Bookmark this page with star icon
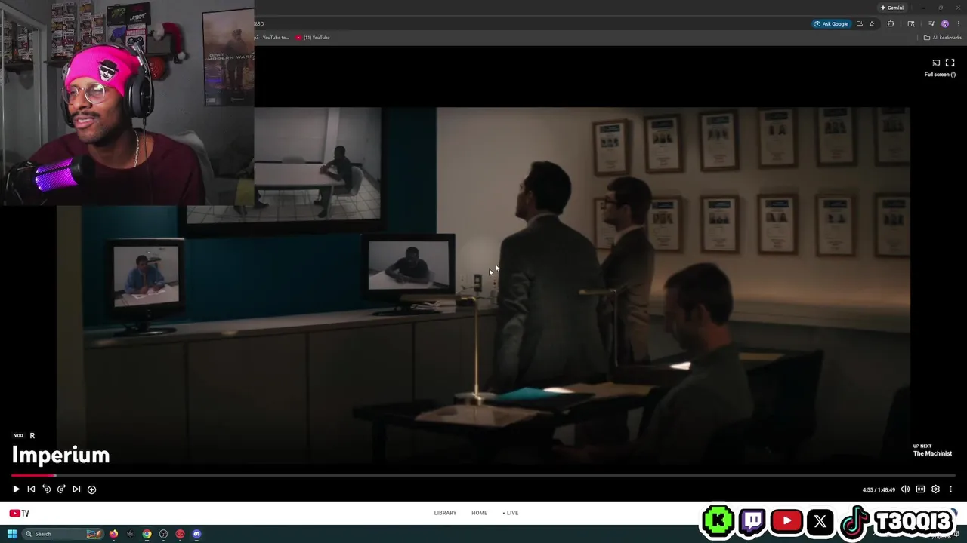The width and height of the screenshot is (967, 543). click(872, 24)
